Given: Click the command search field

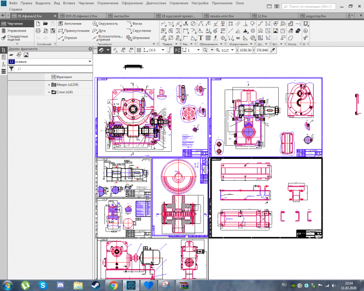Looking at the screenshot, I should tap(309, 7).
